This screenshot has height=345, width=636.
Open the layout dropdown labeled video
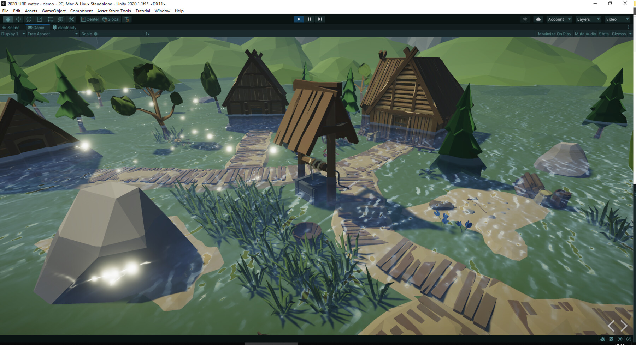[x=617, y=19]
